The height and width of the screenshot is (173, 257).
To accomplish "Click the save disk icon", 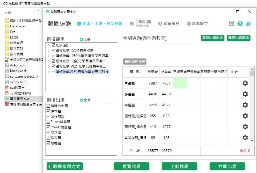I will click(x=232, y=24).
